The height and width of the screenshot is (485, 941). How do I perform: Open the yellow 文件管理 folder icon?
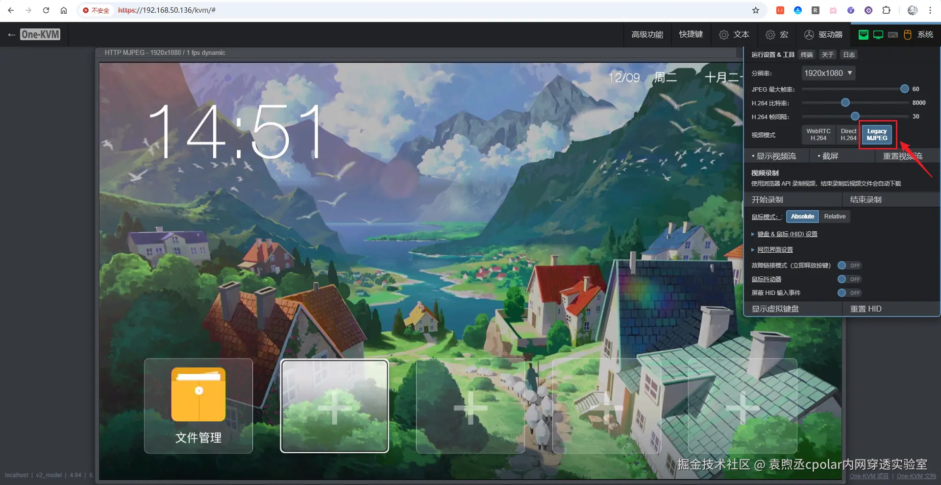pos(198,395)
